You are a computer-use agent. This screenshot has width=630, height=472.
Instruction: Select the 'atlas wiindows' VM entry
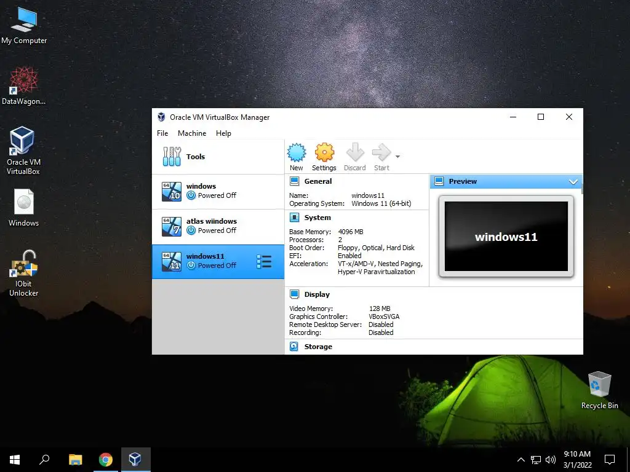pyautogui.click(x=218, y=226)
